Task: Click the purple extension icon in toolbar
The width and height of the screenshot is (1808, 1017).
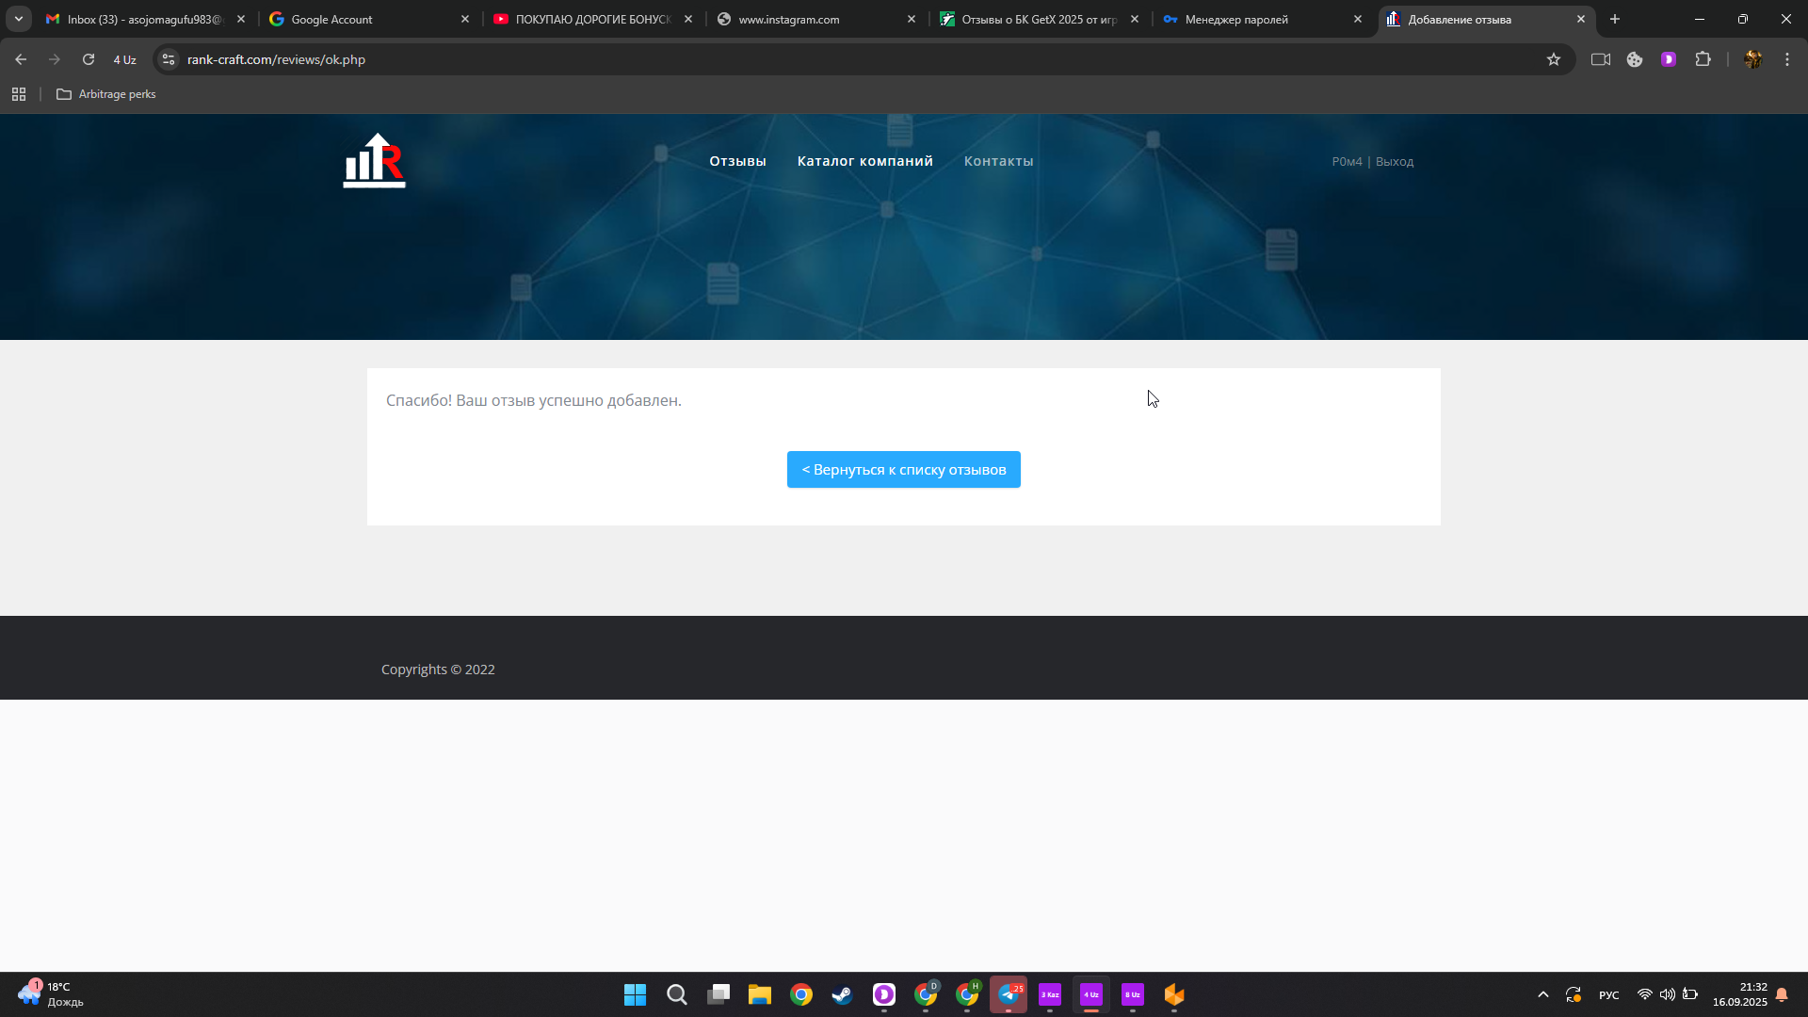Action: coord(1669,59)
